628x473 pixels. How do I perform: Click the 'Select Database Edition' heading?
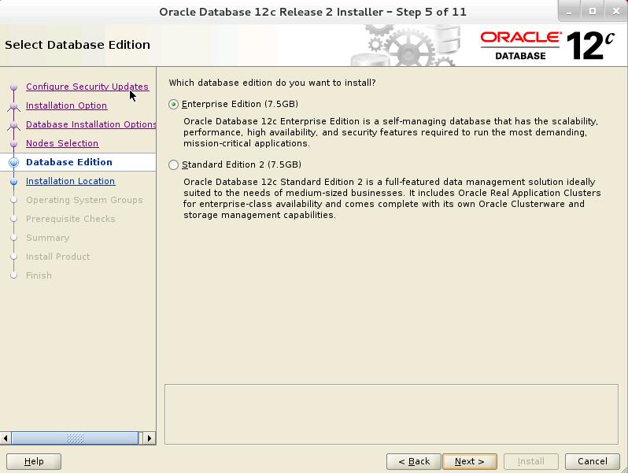[77, 45]
